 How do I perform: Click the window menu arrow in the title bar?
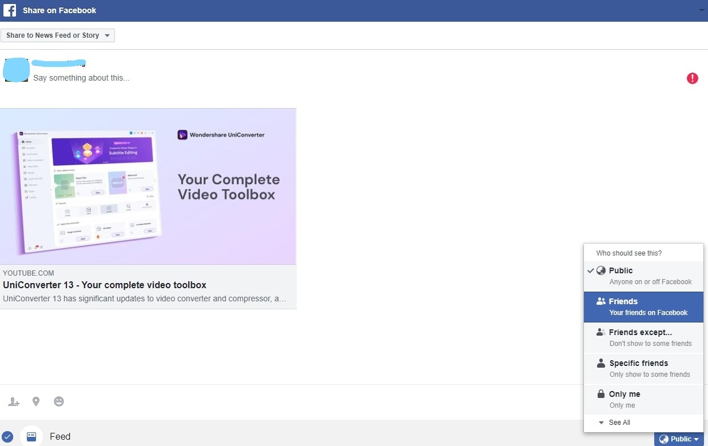tap(702, 11)
